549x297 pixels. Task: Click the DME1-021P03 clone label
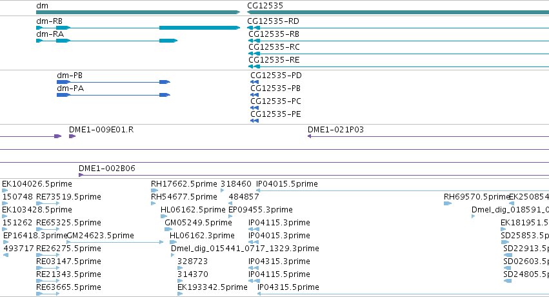335,130
